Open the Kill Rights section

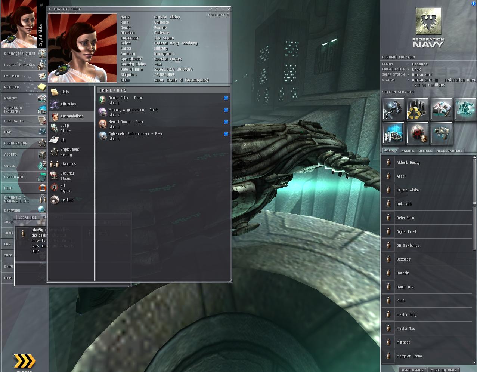pyautogui.click(x=71, y=188)
